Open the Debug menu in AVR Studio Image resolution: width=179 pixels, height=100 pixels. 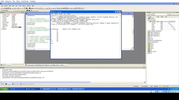tap(24, 6)
